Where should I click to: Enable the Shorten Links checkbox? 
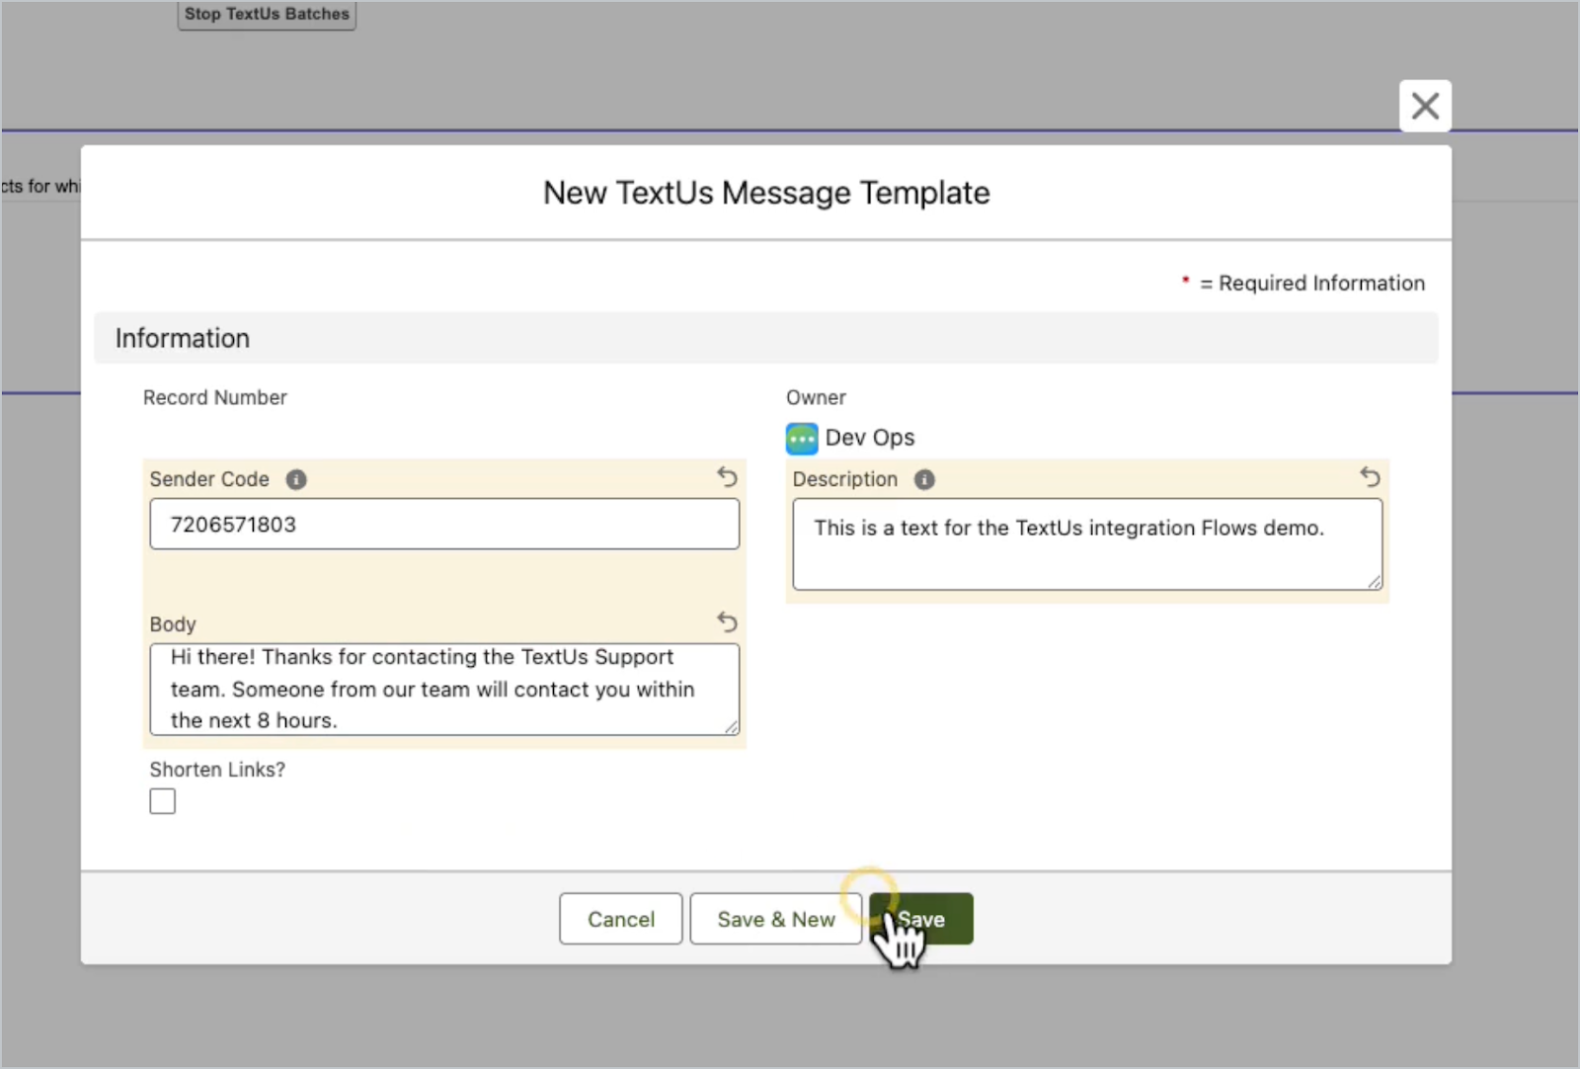(x=162, y=800)
